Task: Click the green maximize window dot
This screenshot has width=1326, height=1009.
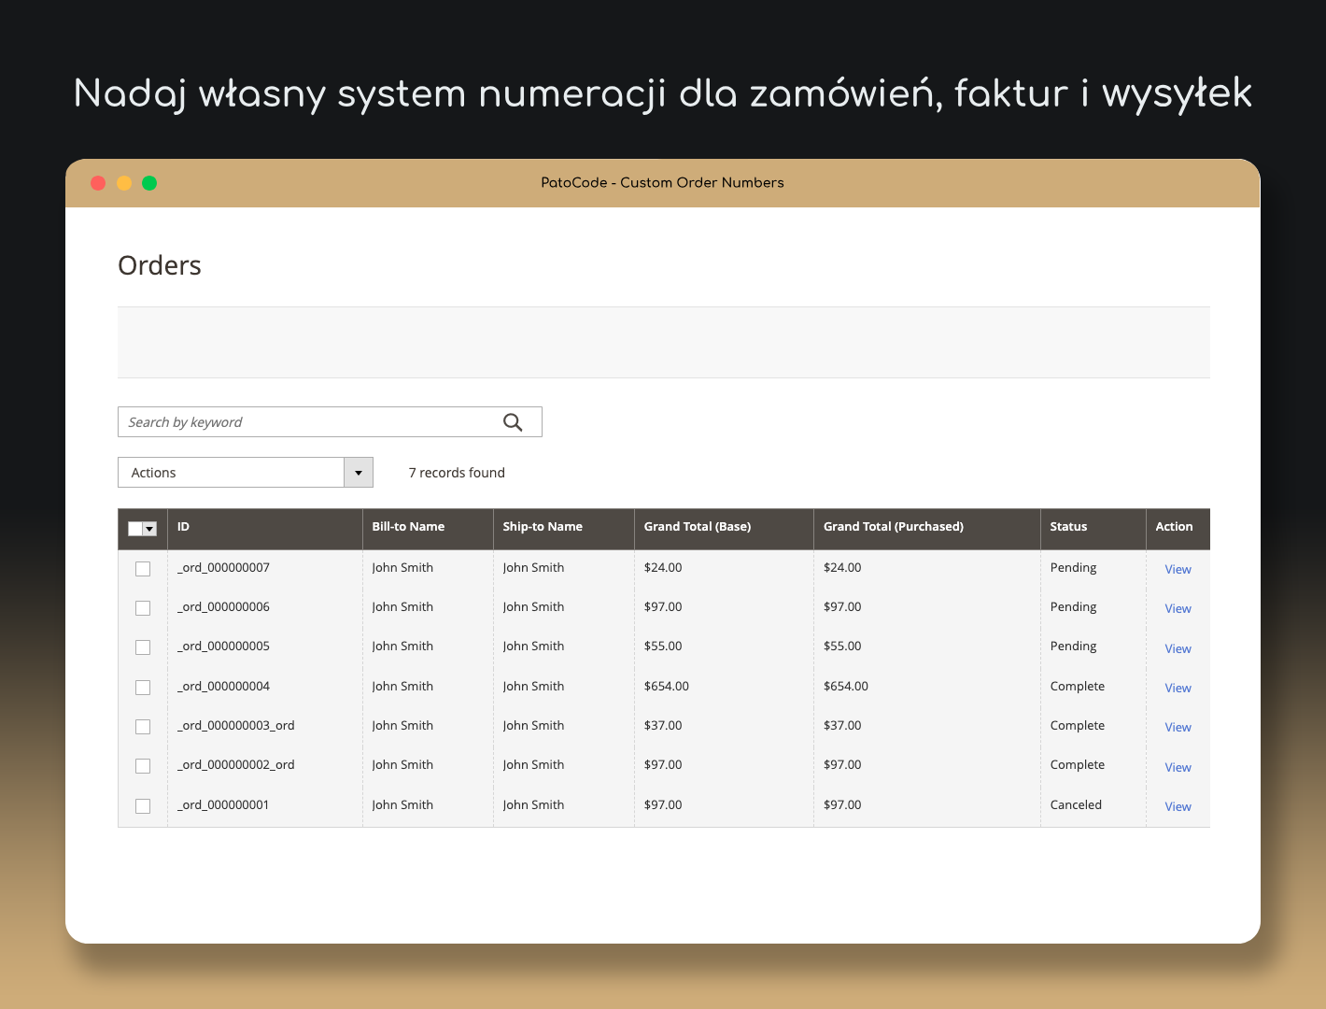Action: [x=149, y=183]
